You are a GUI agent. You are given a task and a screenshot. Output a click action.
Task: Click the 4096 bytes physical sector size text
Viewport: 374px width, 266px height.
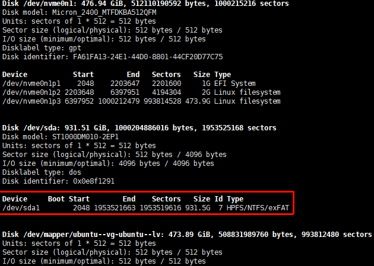point(205,155)
